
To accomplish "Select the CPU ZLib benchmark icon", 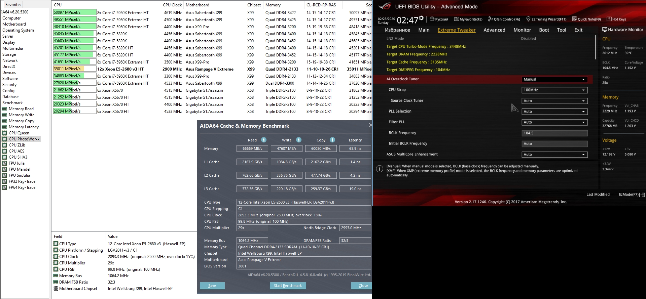I will click(x=4, y=145).
